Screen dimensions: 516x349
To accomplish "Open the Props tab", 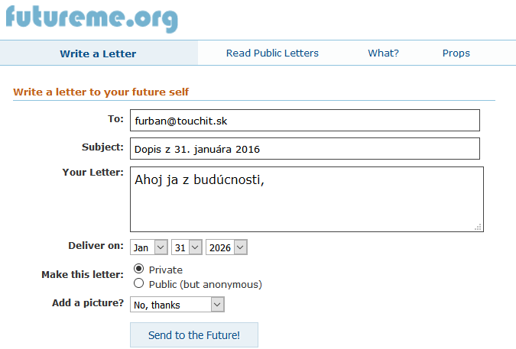I will 456,53.
